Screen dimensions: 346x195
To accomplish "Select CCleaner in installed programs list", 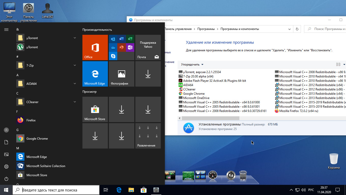I will [x=189, y=89].
